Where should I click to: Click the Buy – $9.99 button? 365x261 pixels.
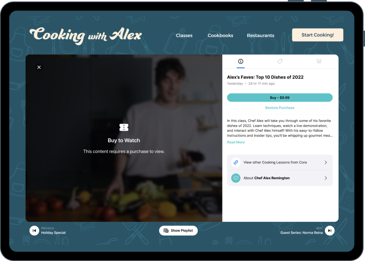[x=280, y=98]
